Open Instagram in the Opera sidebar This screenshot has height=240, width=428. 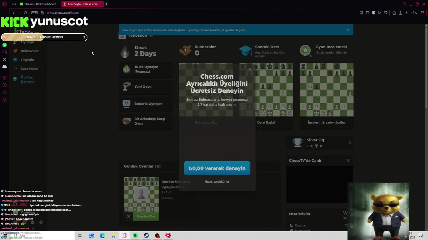click(4, 52)
